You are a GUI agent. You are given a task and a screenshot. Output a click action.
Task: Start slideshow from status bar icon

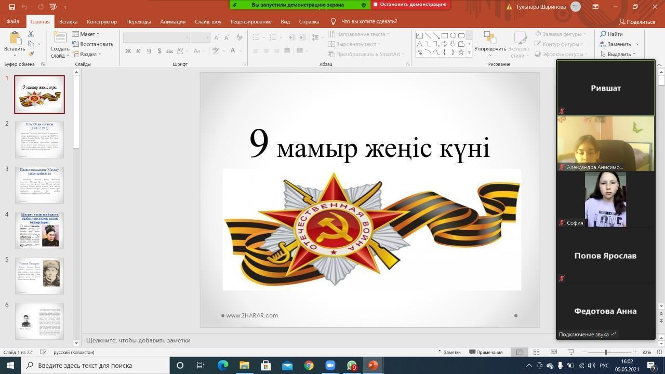(571, 352)
